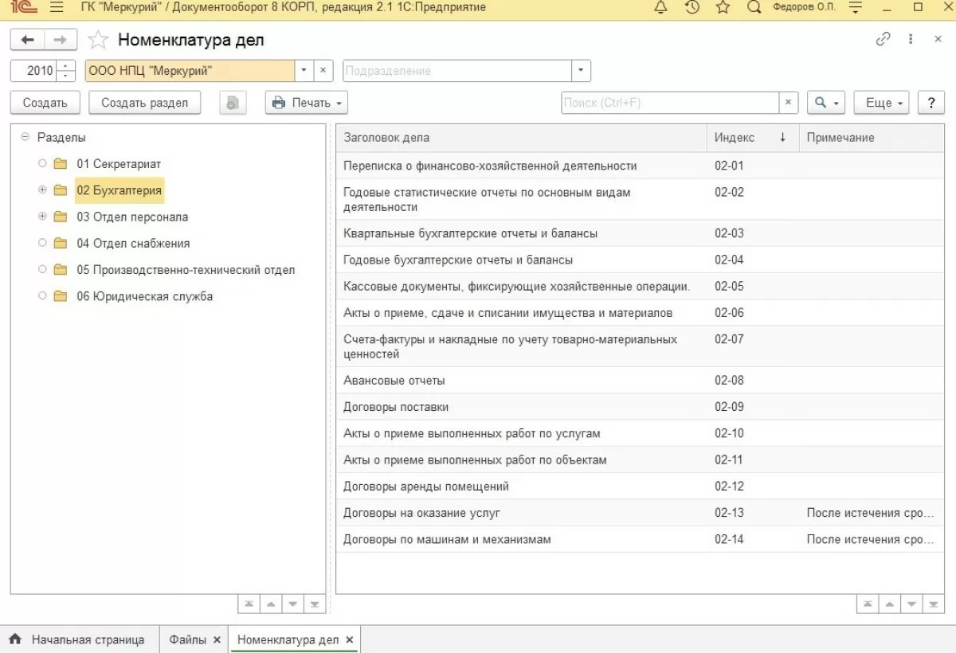The image size is (956, 653).
Task: Open the form's three-dot options menu
Action: (x=911, y=39)
